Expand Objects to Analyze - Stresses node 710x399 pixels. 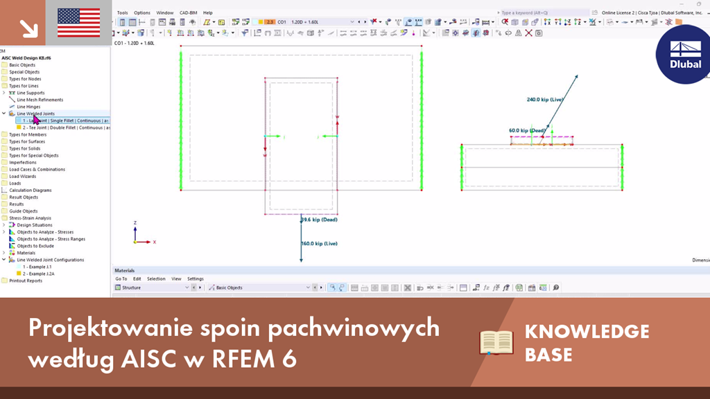(x=4, y=232)
